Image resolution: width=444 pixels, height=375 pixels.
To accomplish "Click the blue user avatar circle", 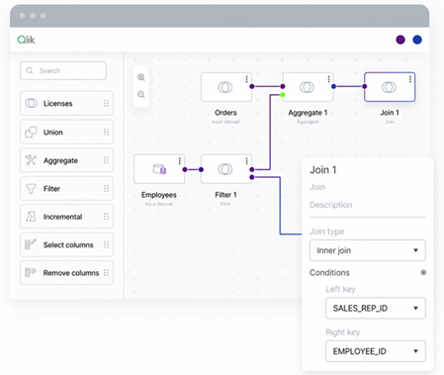I will (417, 40).
